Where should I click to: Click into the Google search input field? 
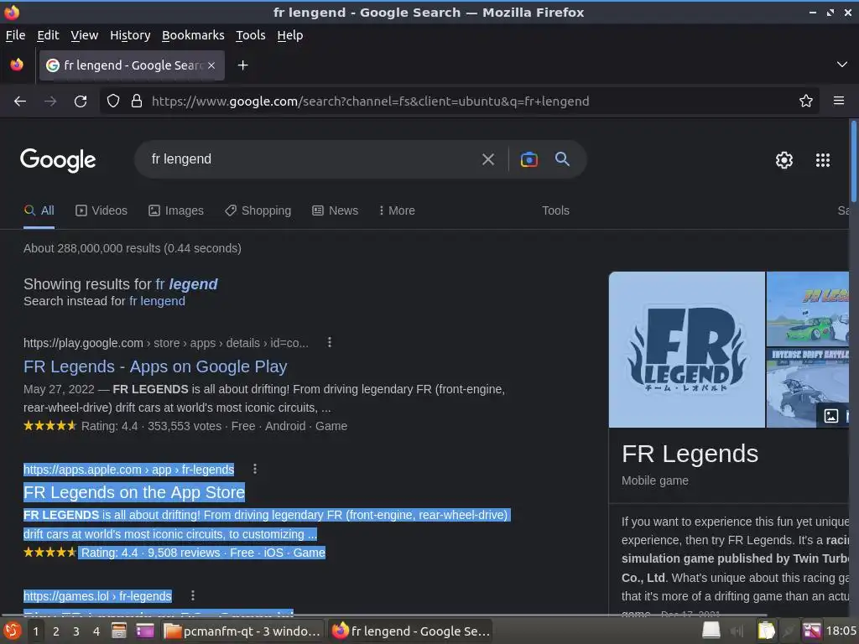point(312,159)
